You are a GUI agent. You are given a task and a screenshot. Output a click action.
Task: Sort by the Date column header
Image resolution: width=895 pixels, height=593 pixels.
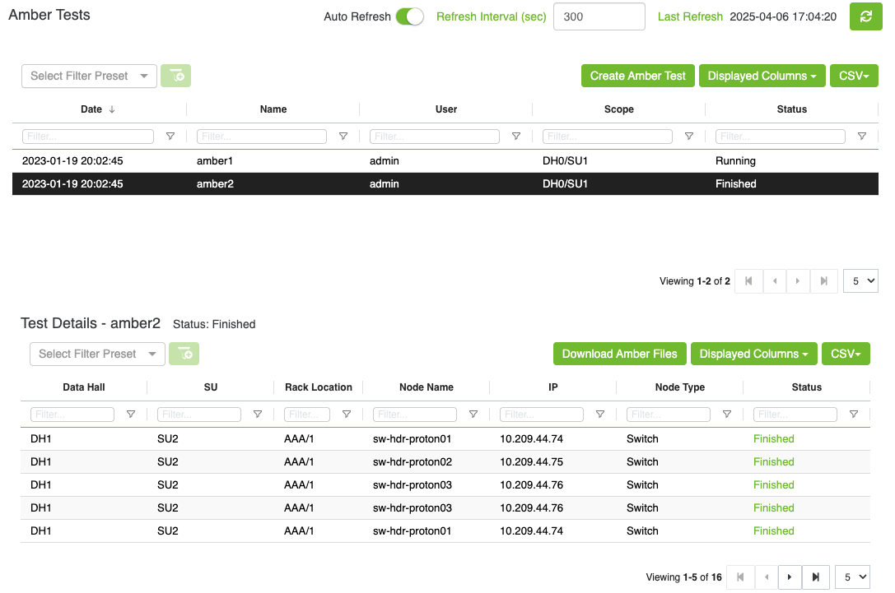pos(91,109)
